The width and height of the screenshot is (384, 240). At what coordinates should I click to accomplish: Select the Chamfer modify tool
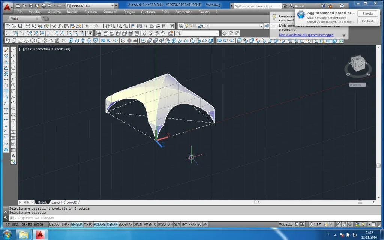6,132
